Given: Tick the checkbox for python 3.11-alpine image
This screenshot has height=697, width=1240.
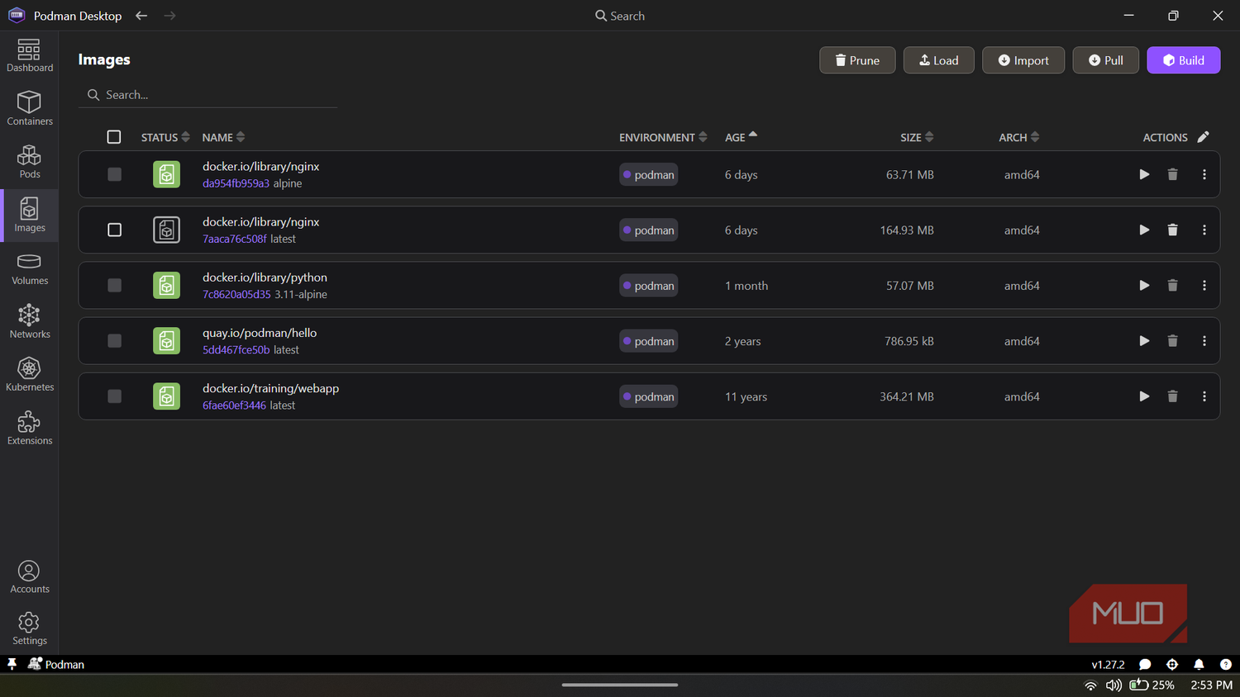Looking at the screenshot, I should coord(114,285).
